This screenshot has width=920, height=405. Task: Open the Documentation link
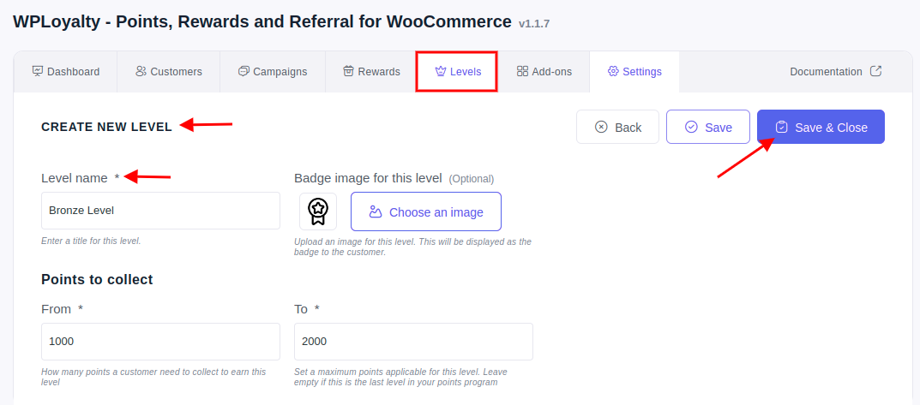click(835, 72)
